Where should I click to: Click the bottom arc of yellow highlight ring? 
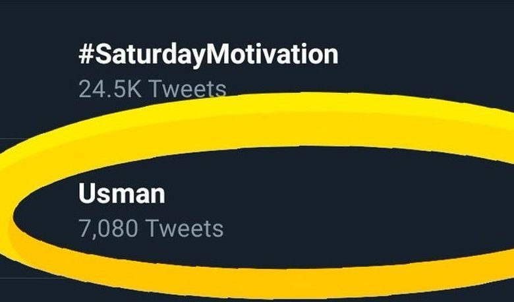(x=264, y=277)
